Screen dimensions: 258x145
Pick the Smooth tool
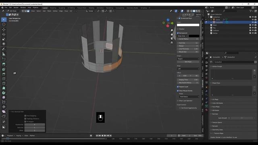(x=4, y=97)
